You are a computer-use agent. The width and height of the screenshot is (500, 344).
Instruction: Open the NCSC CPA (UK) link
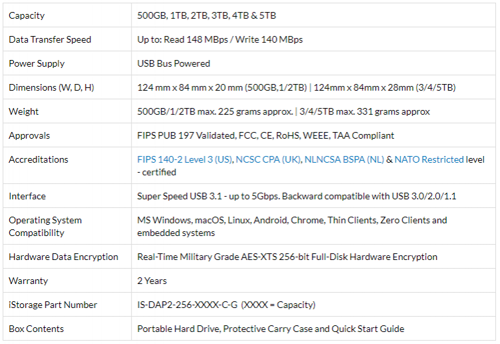[x=269, y=159]
